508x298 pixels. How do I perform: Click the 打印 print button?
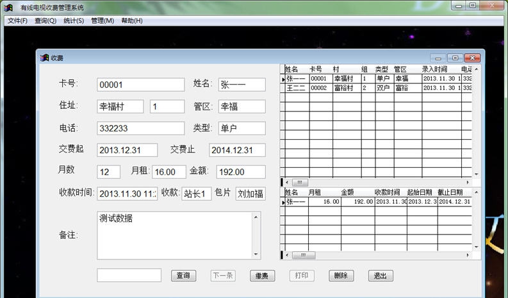click(302, 276)
